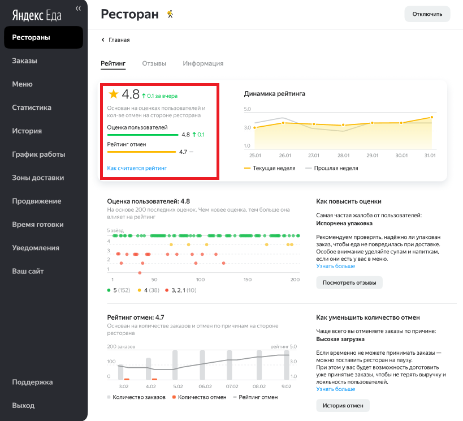Open the Как считается рейтинг link

(137, 168)
